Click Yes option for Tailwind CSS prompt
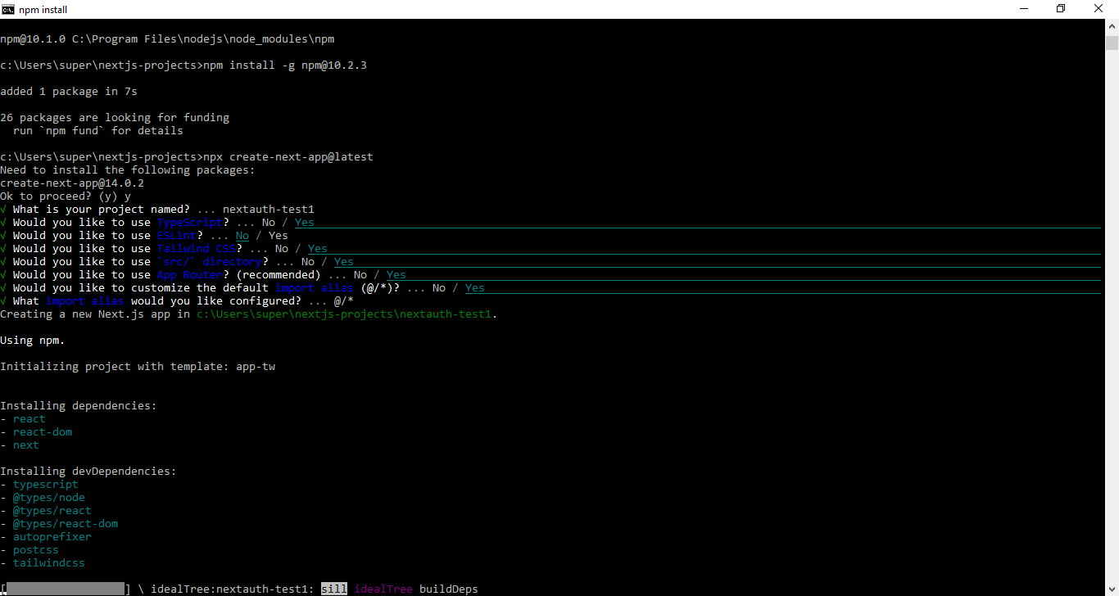This screenshot has height=596, width=1119. point(318,248)
